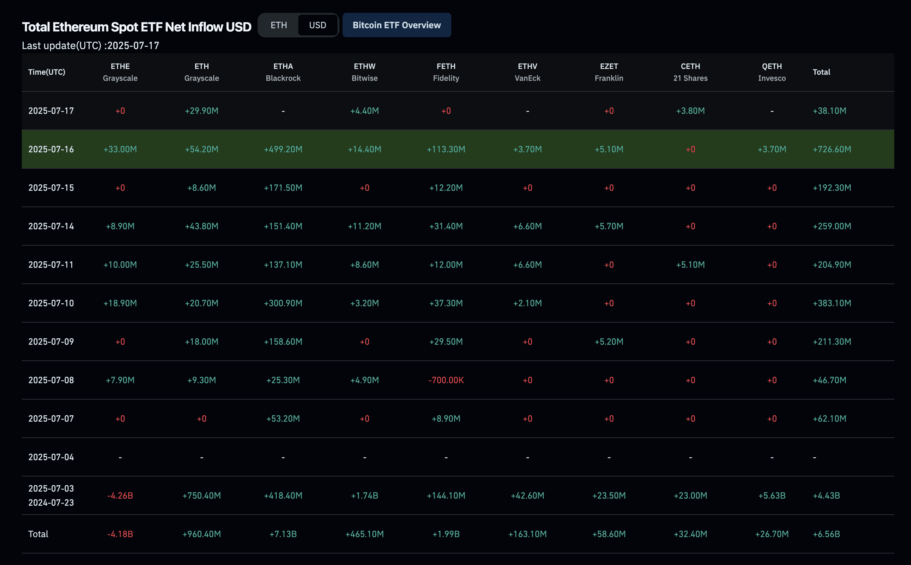Click the +5.63B Invesco value
Viewport: 911px width, 565px height.
tap(772, 496)
